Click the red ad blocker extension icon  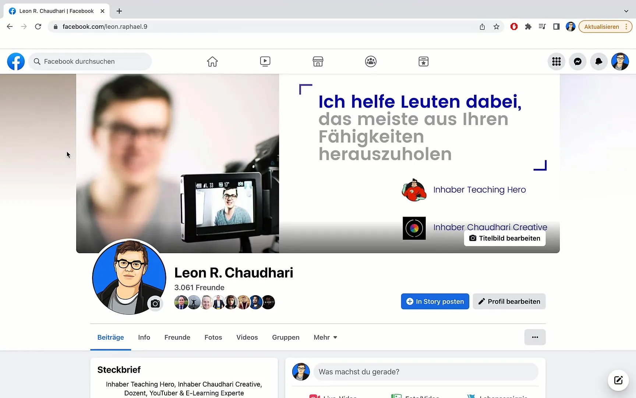pyautogui.click(x=514, y=27)
